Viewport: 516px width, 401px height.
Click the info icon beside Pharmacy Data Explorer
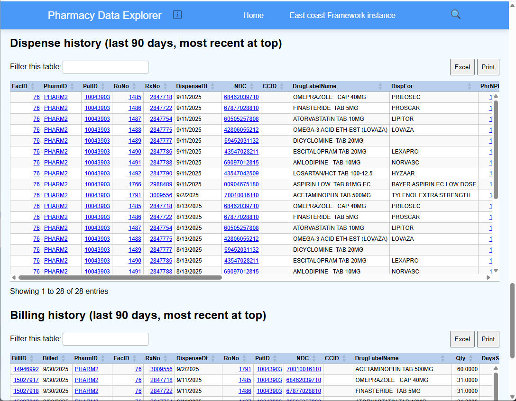point(177,15)
